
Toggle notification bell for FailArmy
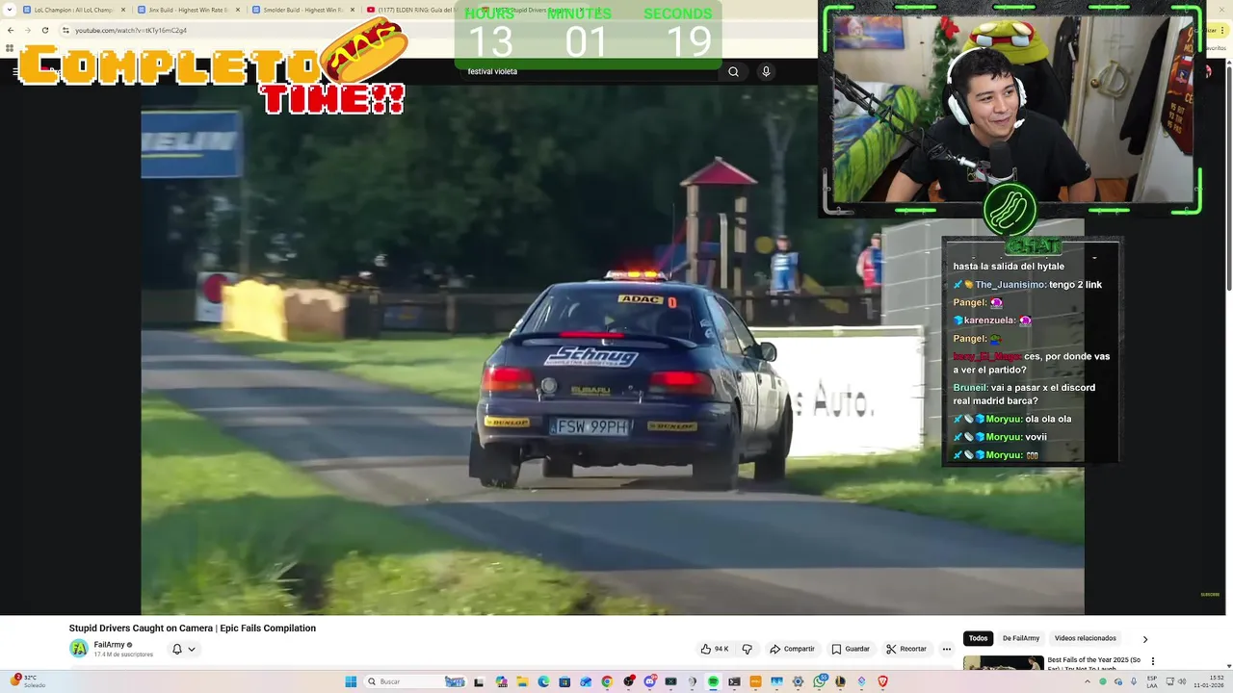pyautogui.click(x=177, y=649)
